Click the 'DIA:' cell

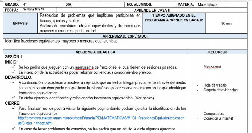(x=94, y=4)
